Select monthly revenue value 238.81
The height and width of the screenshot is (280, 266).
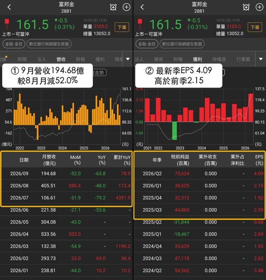48,271
